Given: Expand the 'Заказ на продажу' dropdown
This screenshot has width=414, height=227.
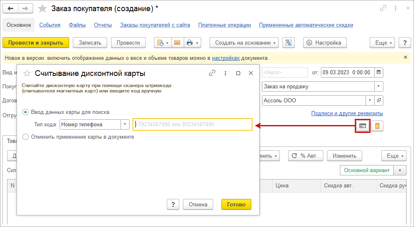Looking at the screenshot, I should click(378, 87).
